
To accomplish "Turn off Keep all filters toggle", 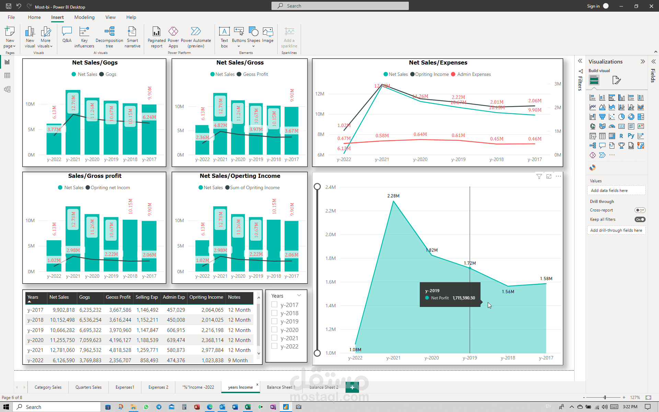I will pos(640,219).
